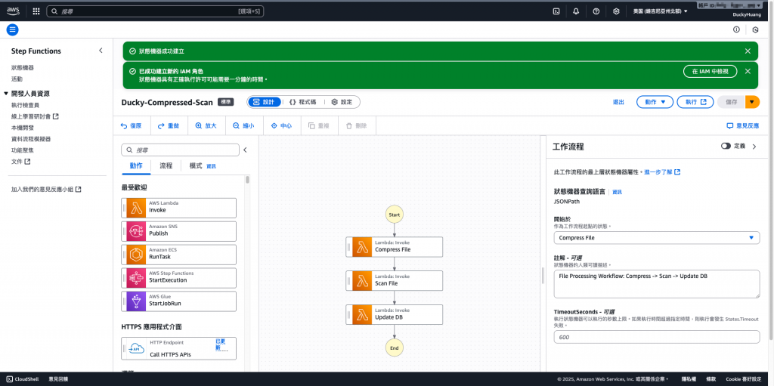Click the 重複 duplicate toolbar button

[319, 126]
